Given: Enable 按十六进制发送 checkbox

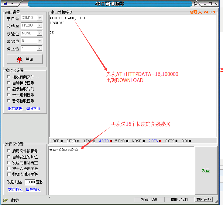Looking at the screenshot, I should tap(9, 169).
